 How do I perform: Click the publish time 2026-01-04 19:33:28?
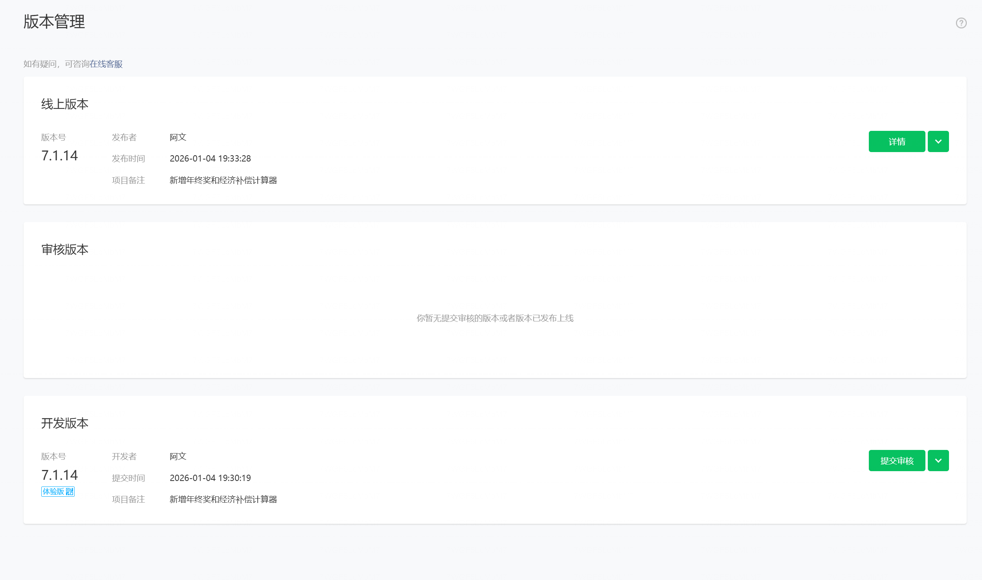pyautogui.click(x=210, y=159)
